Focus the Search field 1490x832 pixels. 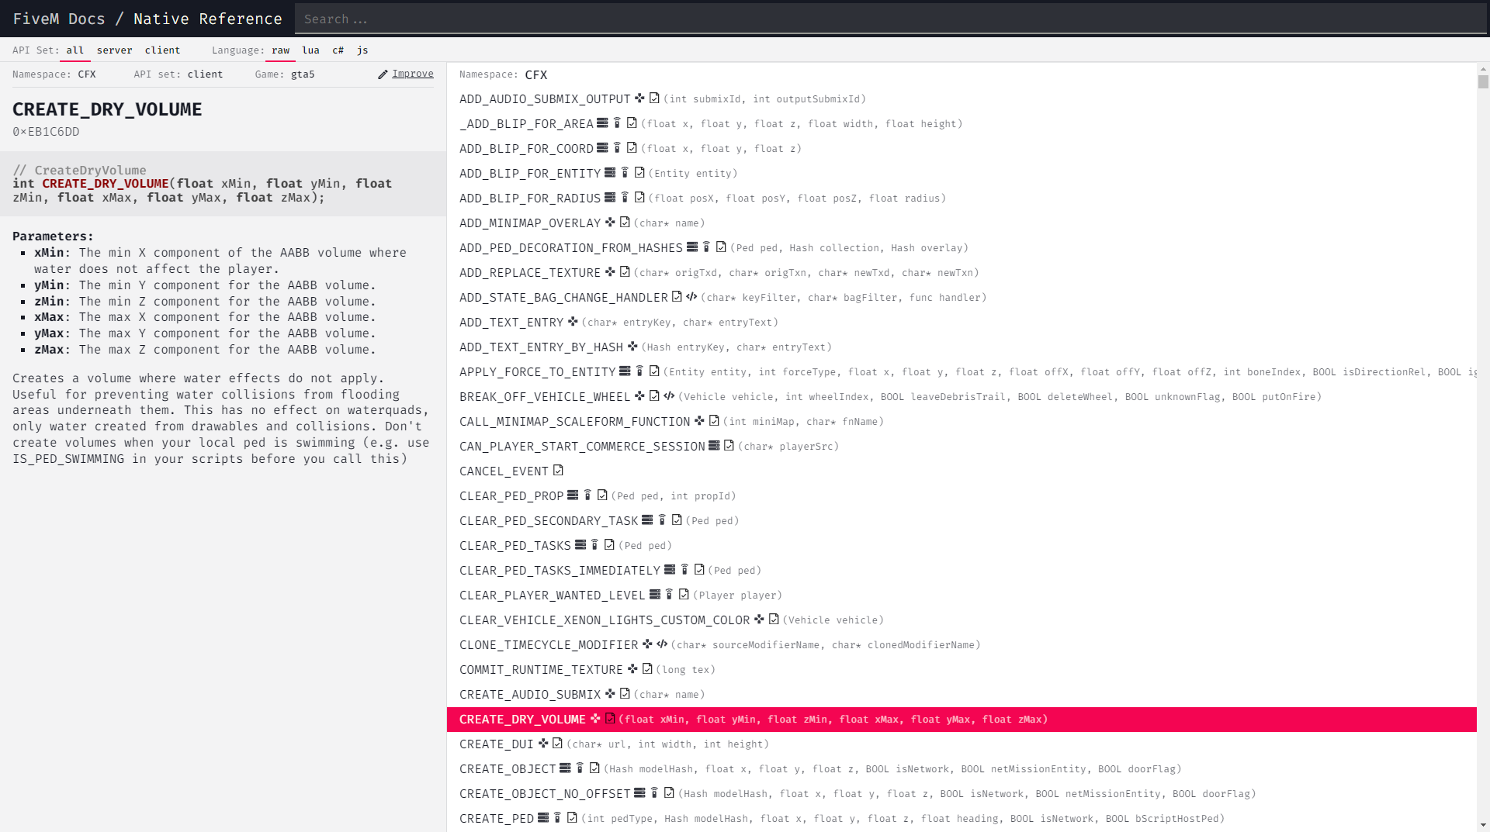[x=890, y=19]
